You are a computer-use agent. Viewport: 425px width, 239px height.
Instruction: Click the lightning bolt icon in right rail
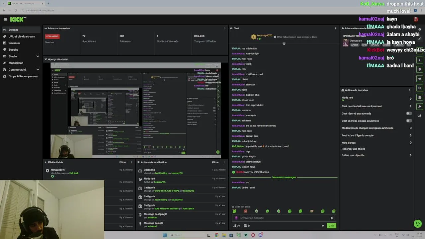420,60
